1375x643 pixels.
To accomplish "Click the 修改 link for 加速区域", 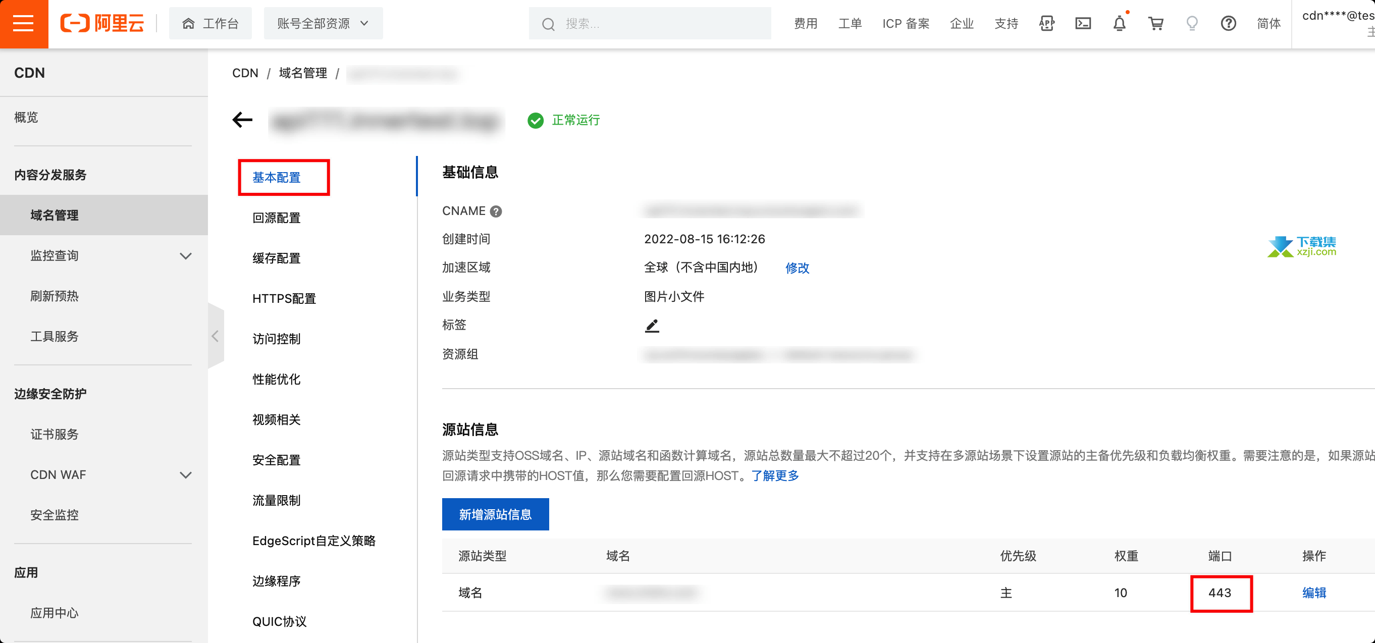I will (797, 268).
